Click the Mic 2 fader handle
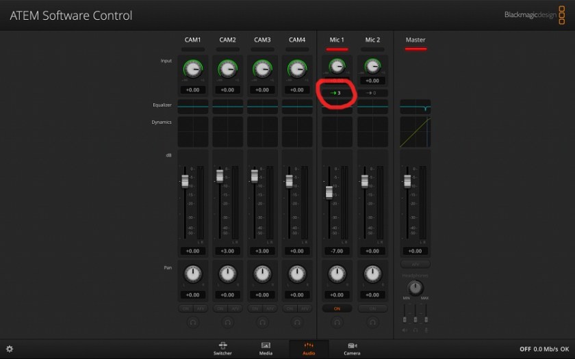The width and height of the screenshot is (575, 359). coord(364,181)
